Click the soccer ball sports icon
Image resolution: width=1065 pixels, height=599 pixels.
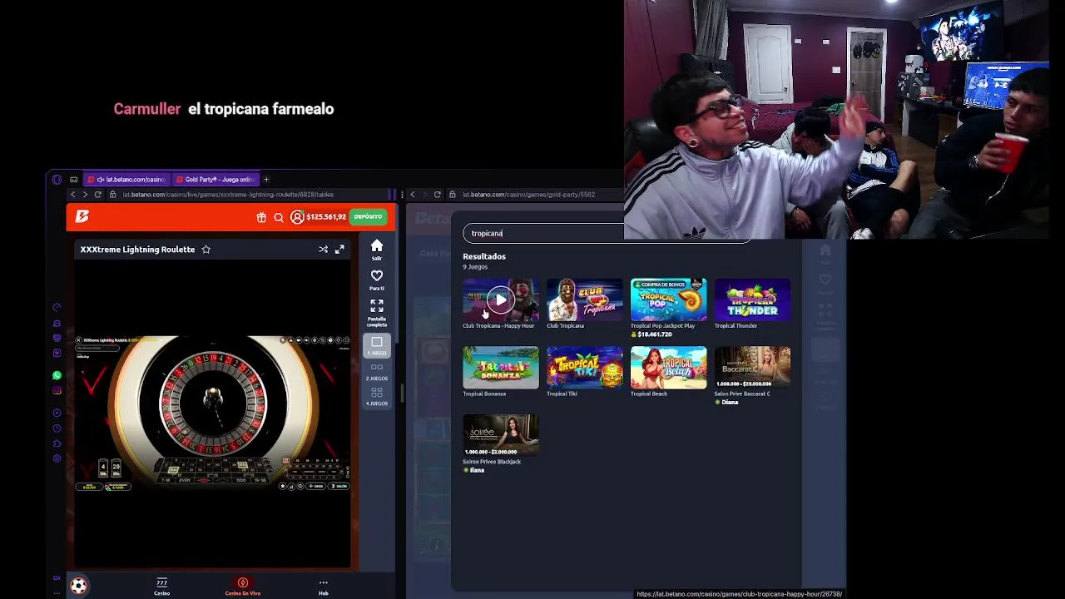pyautogui.click(x=78, y=586)
